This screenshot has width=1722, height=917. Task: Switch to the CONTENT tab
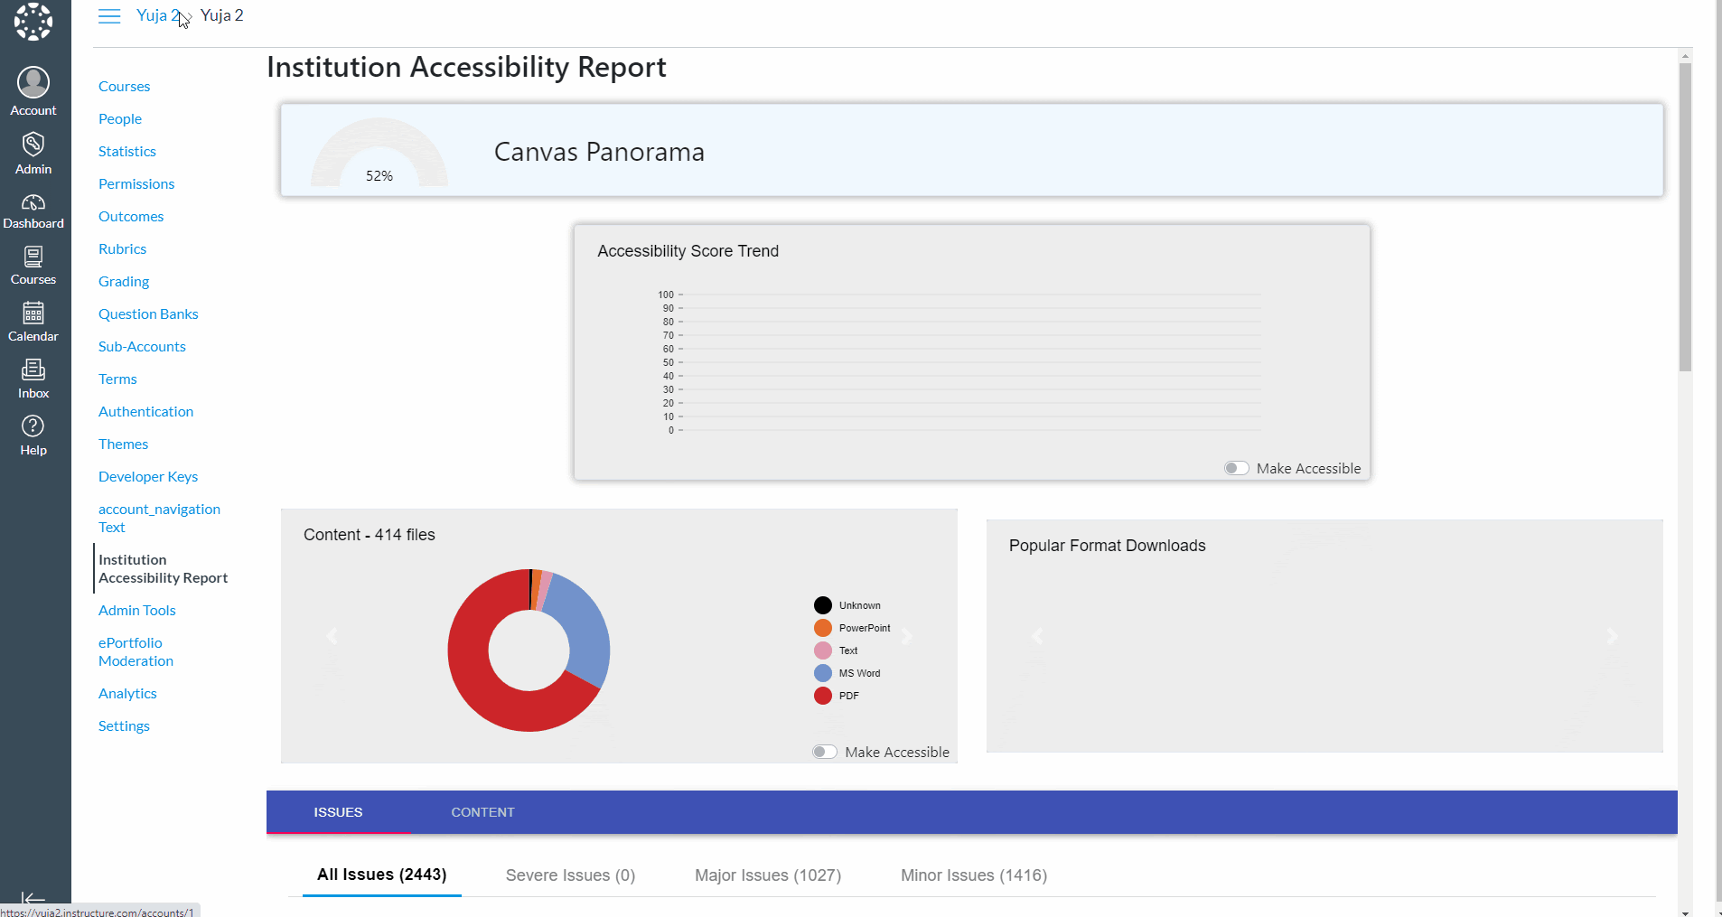pos(482,812)
